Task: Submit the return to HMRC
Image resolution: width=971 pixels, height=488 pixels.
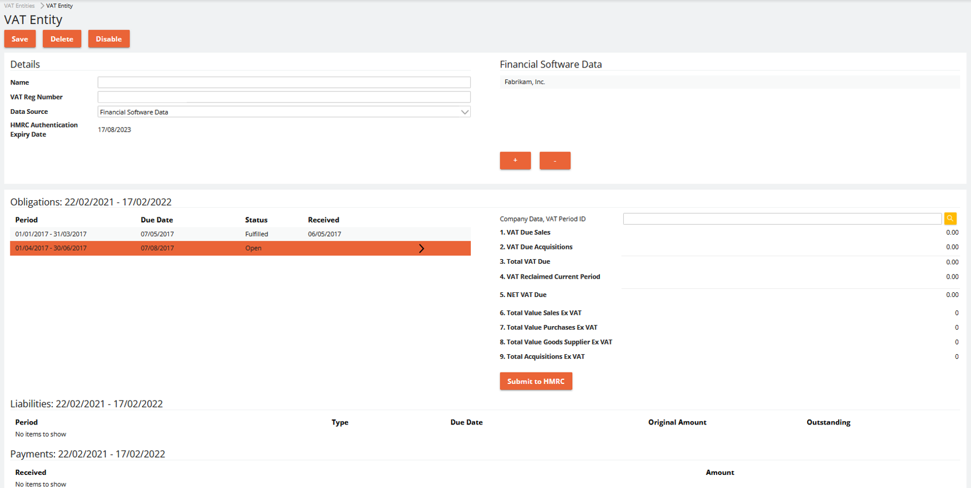Action: click(536, 382)
